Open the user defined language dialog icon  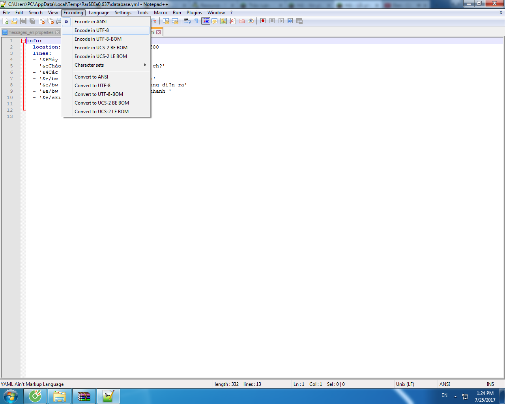point(215,21)
